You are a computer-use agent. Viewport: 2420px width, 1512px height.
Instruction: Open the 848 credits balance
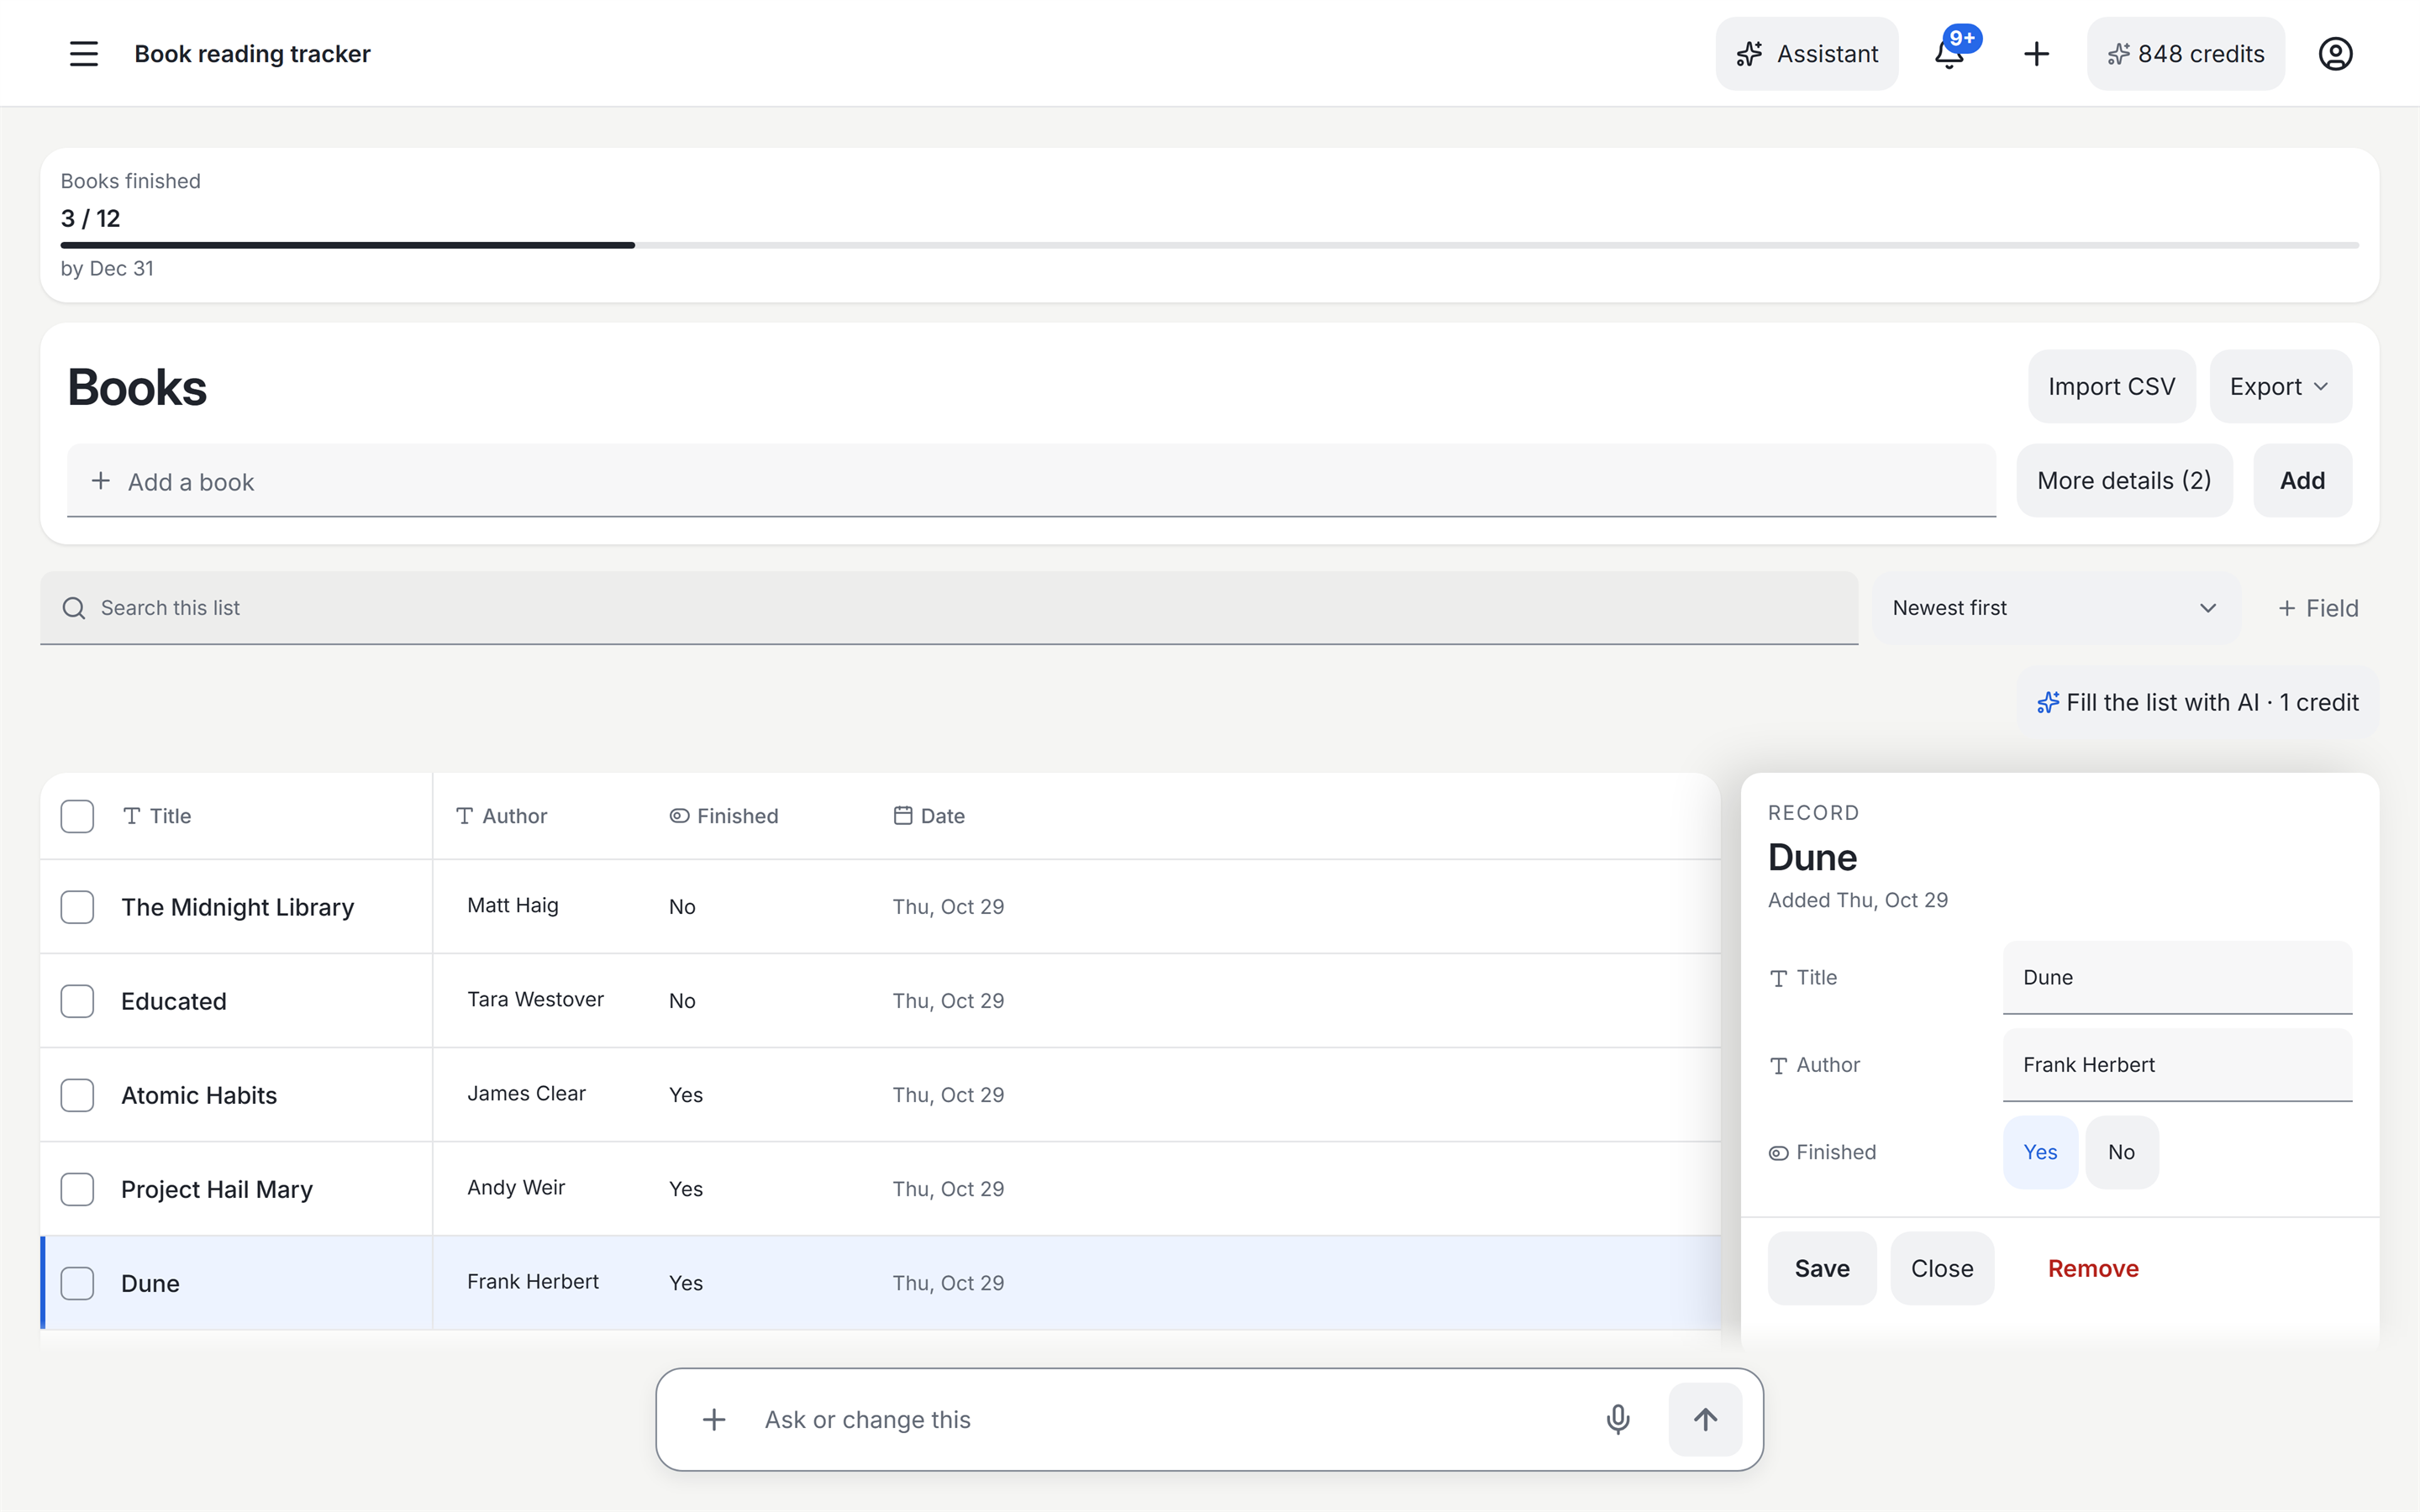coord(2185,54)
